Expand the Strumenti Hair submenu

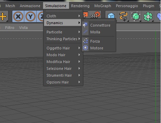click(x=63, y=75)
